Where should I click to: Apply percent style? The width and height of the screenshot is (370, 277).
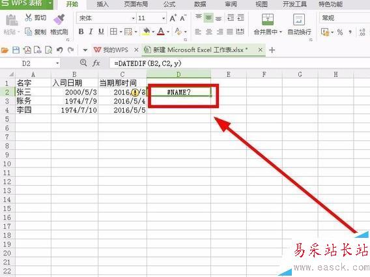click(340, 32)
